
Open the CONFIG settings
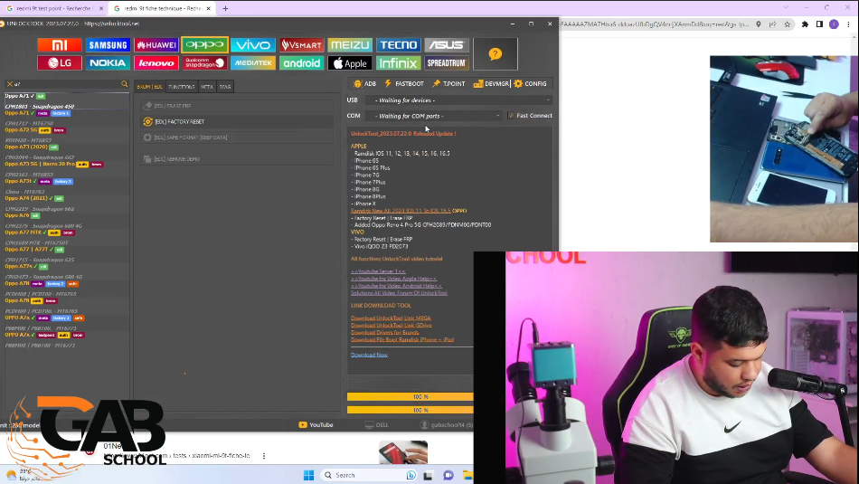click(x=530, y=84)
